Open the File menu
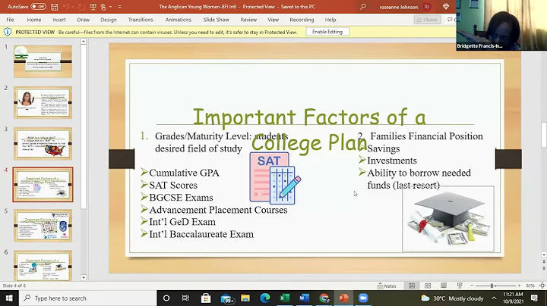This screenshot has width=547, height=306. coord(10,20)
